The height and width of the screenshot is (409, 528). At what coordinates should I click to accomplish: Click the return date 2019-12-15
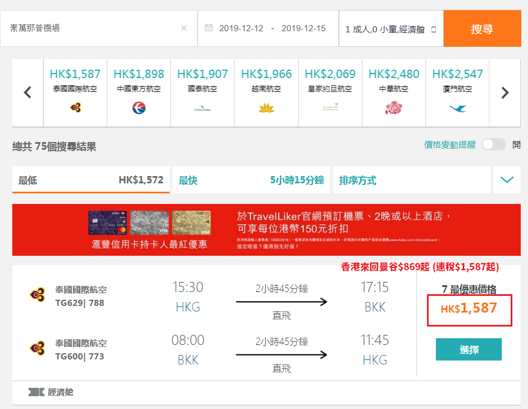pos(304,28)
